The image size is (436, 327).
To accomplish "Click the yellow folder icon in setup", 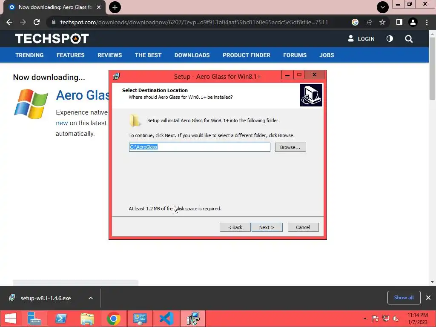I will [x=135, y=120].
